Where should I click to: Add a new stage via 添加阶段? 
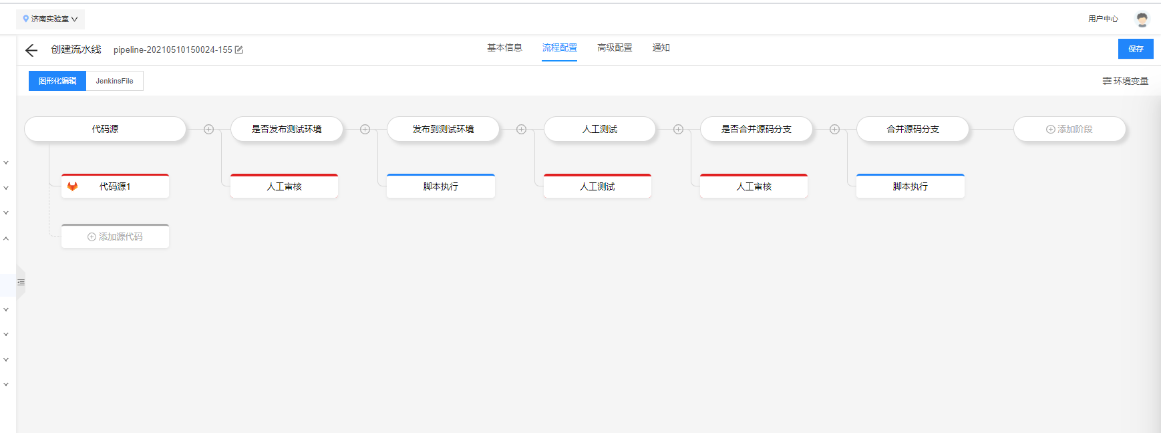click(1069, 129)
